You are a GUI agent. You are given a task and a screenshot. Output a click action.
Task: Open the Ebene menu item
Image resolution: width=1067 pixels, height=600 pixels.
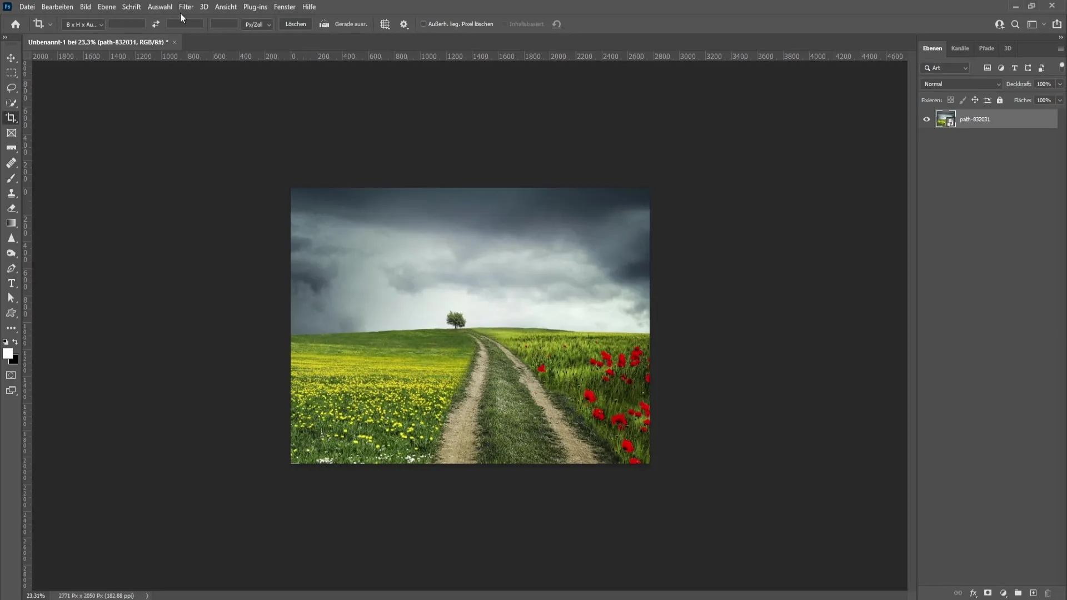point(106,7)
